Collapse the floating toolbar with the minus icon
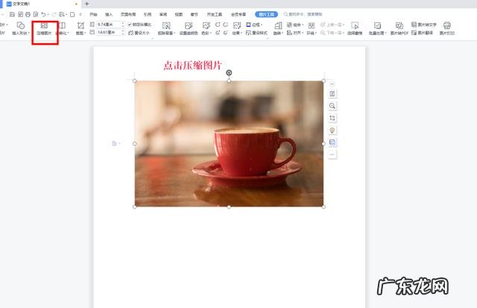Screen dimensions: 477x308 click(x=332, y=84)
